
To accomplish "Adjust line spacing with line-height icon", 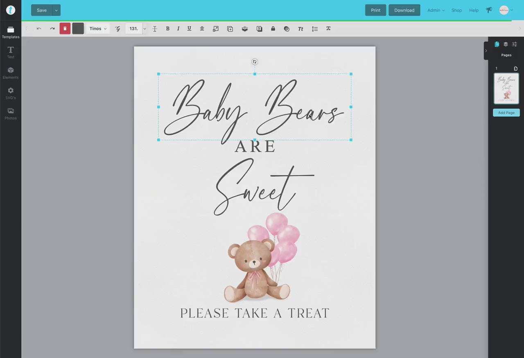I will pyautogui.click(x=315, y=29).
